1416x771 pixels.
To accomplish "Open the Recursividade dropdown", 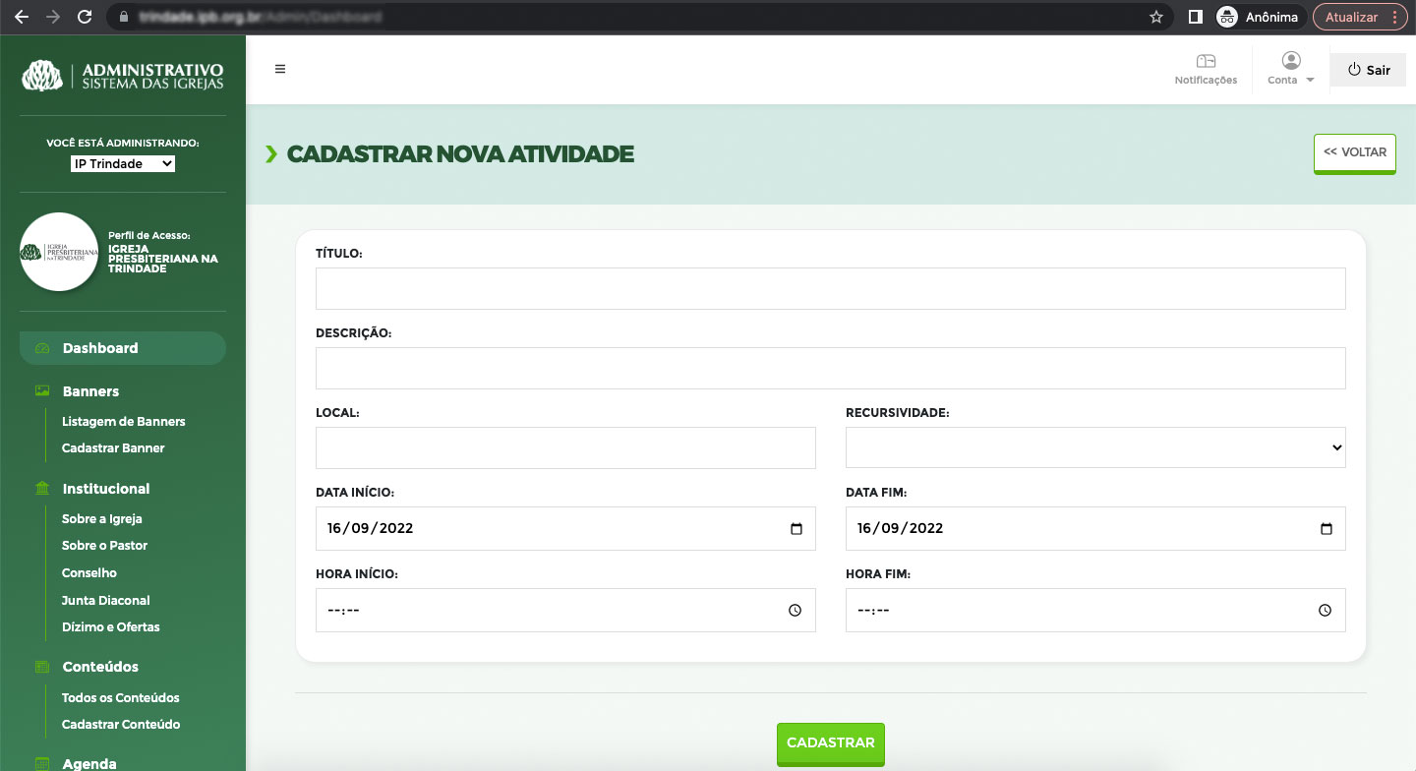I will coord(1095,447).
